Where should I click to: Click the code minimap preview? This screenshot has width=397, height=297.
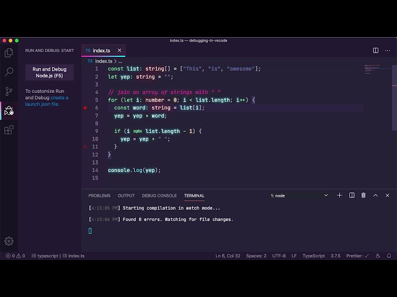[x=377, y=69]
